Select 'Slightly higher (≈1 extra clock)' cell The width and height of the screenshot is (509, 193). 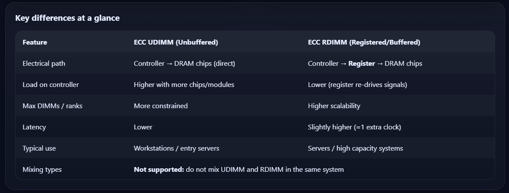click(x=354, y=127)
